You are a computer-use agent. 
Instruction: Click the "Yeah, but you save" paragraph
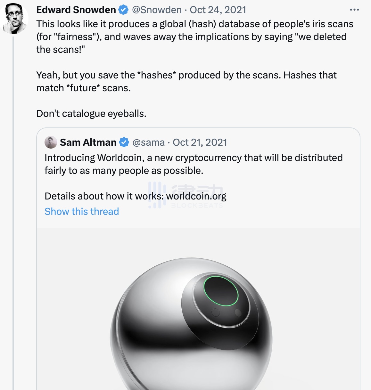pyautogui.click(x=186, y=81)
